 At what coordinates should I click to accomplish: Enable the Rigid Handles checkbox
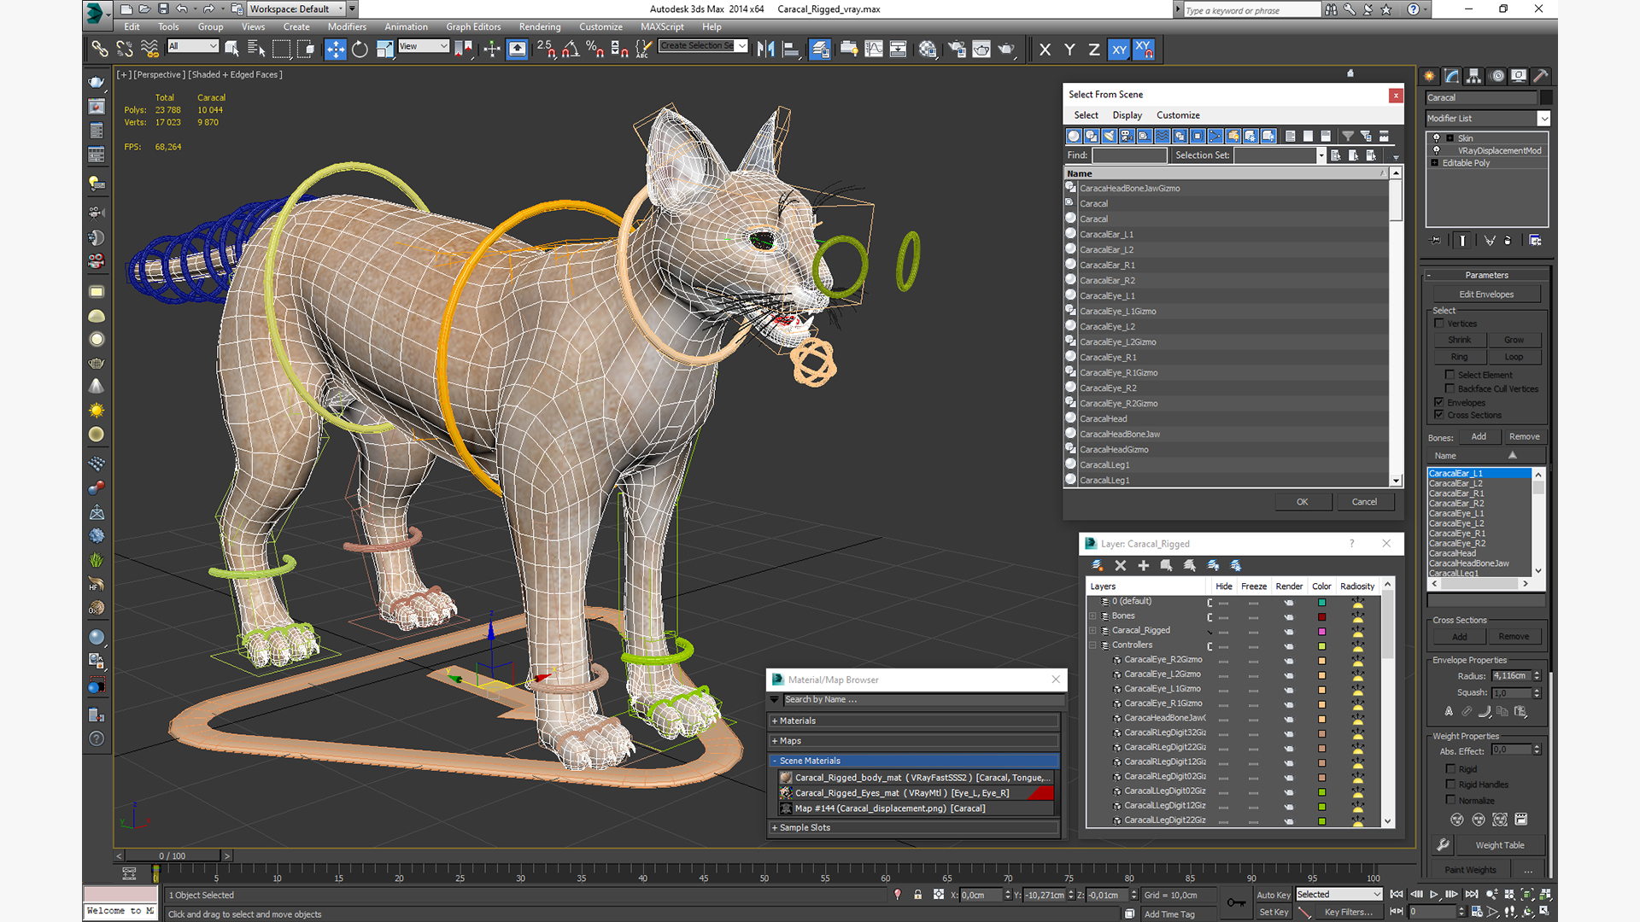(1450, 784)
